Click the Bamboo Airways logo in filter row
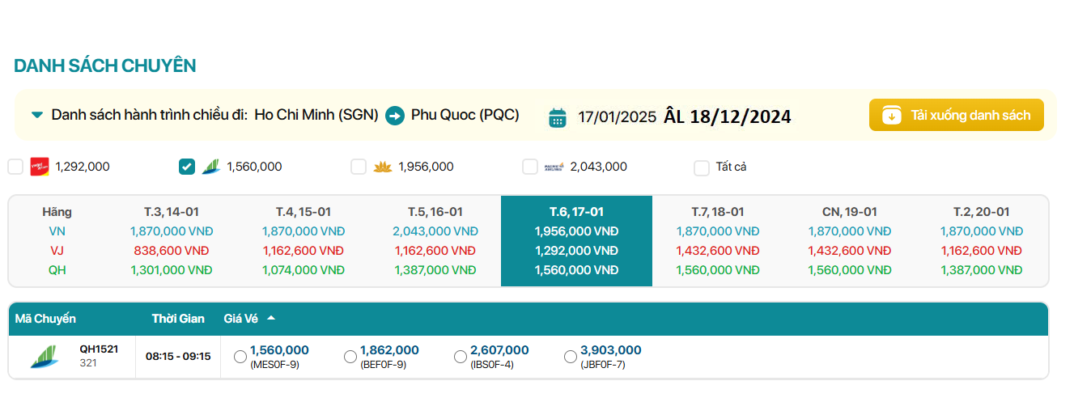 (210, 167)
